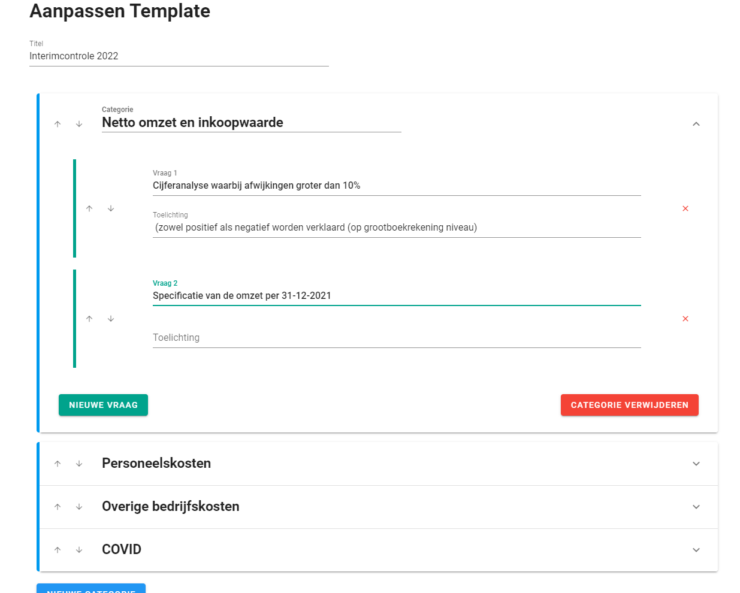Viewport: 740px width, 593px height.
Task: Expand the Personeelskosten category
Action: pyautogui.click(x=696, y=464)
